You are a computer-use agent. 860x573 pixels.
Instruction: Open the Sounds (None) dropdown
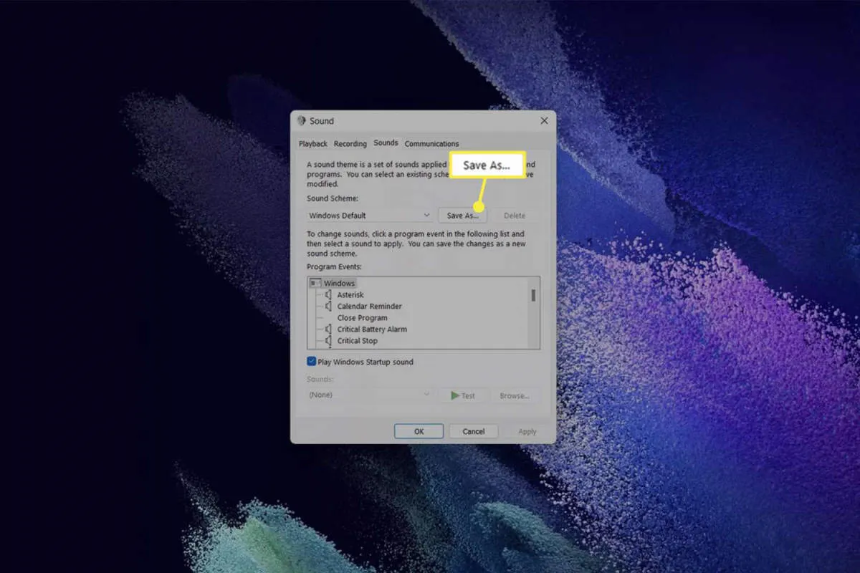369,395
